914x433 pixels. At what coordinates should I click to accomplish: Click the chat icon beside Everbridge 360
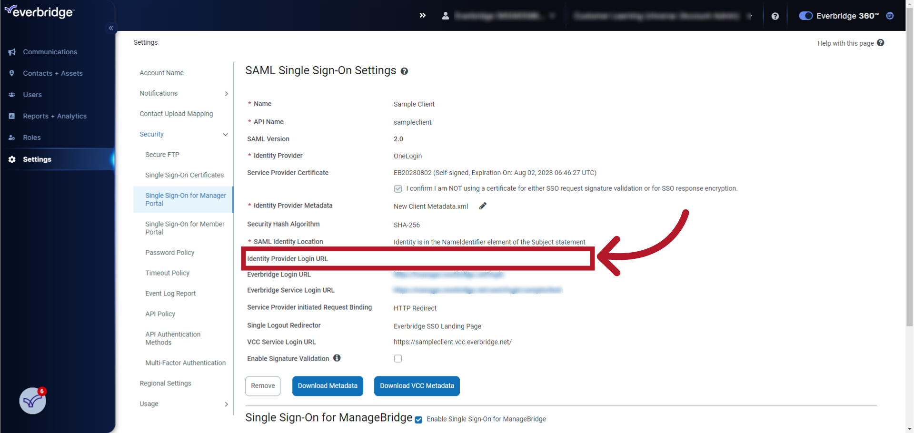point(890,16)
